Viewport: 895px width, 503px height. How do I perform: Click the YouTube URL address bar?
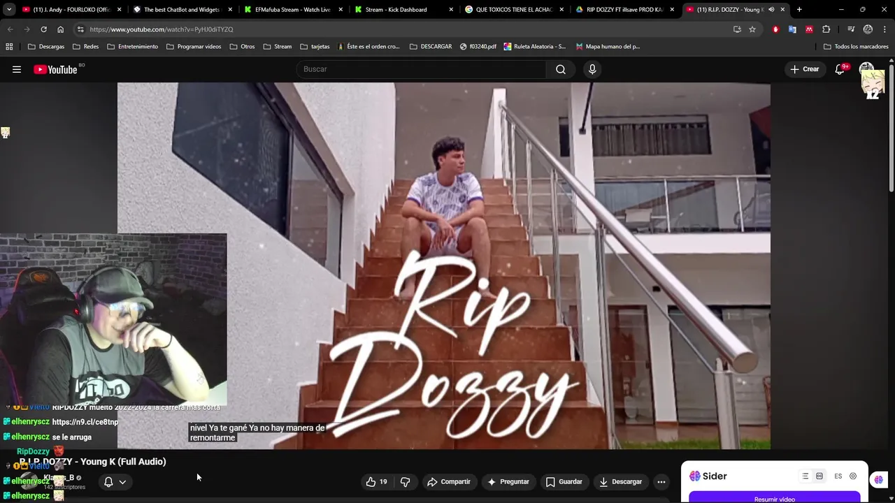click(x=406, y=29)
